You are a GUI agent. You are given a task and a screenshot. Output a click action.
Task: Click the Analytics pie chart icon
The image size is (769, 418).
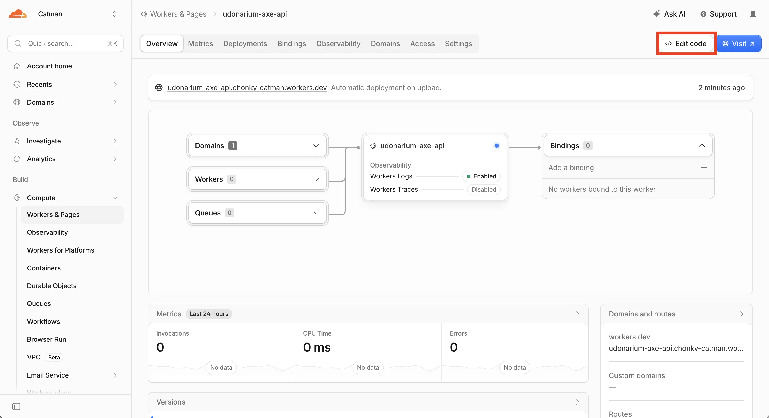click(x=17, y=159)
